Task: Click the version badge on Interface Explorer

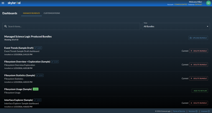Action: (38, 100)
